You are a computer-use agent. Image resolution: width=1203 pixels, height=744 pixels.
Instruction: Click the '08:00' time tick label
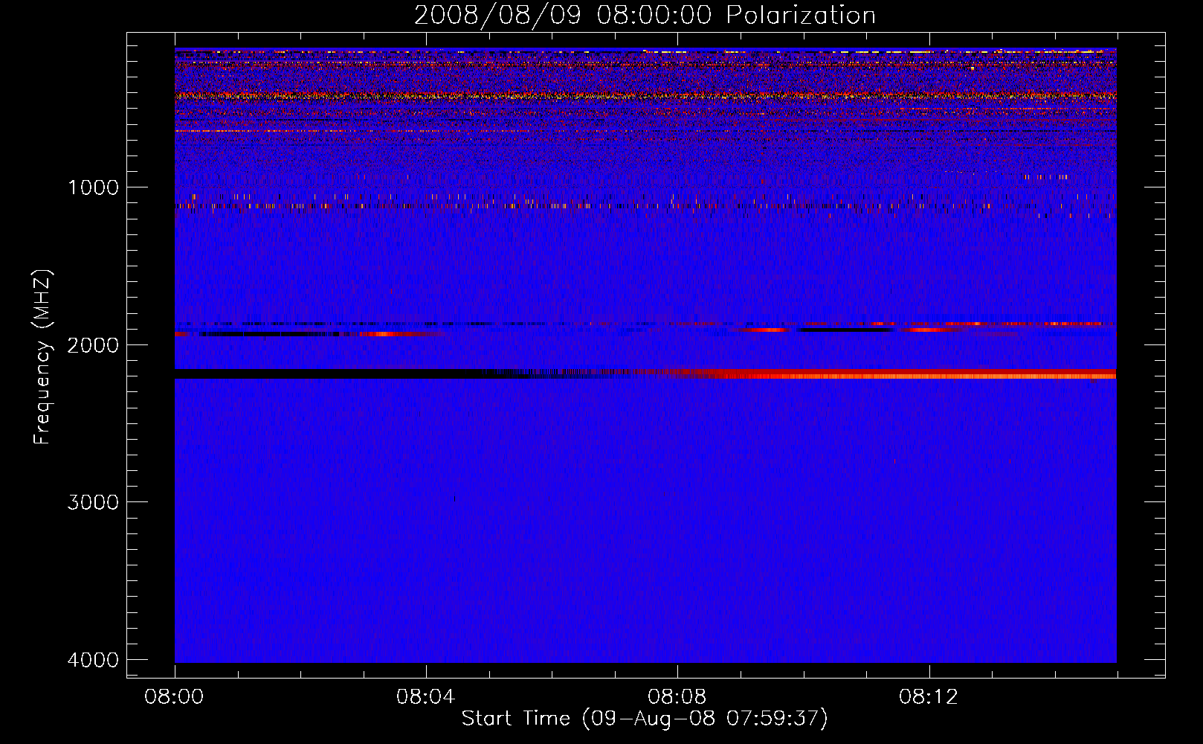[x=174, y=697]
